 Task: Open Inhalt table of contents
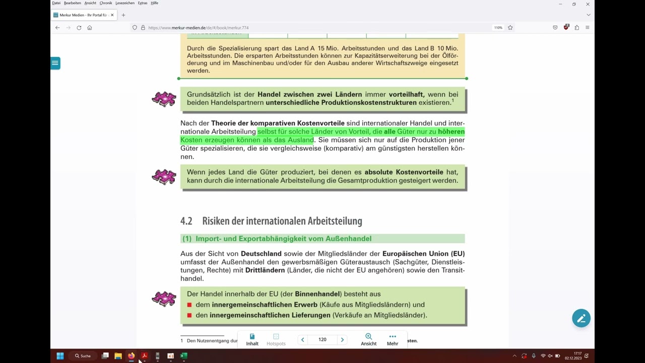pos(252,339)
